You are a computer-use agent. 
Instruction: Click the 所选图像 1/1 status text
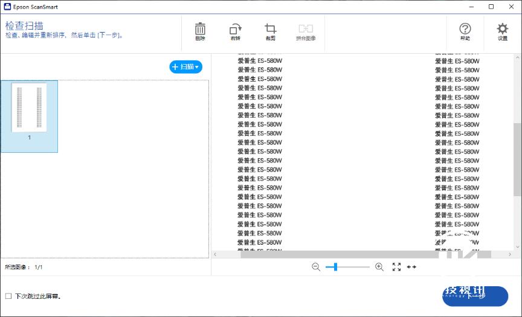tap(24, 267)
